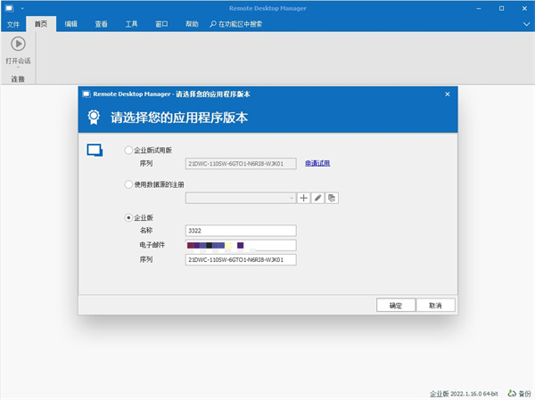Select the 企业版试用版 radio button

click(128, 150)
